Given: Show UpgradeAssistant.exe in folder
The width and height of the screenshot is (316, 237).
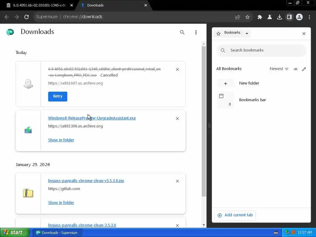Looking at the screenshot, I should (61, 140).
